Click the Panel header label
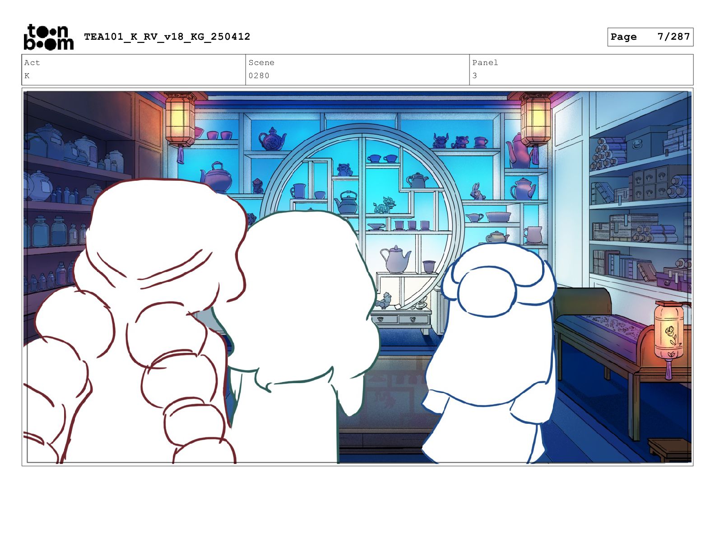The width and height of the screenshot is (715, 553). point(485,63)
